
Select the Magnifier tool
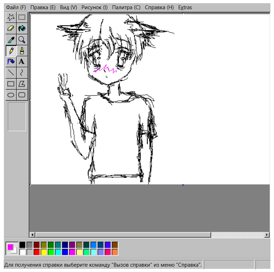pyautogui.click(x=22, y=40)
